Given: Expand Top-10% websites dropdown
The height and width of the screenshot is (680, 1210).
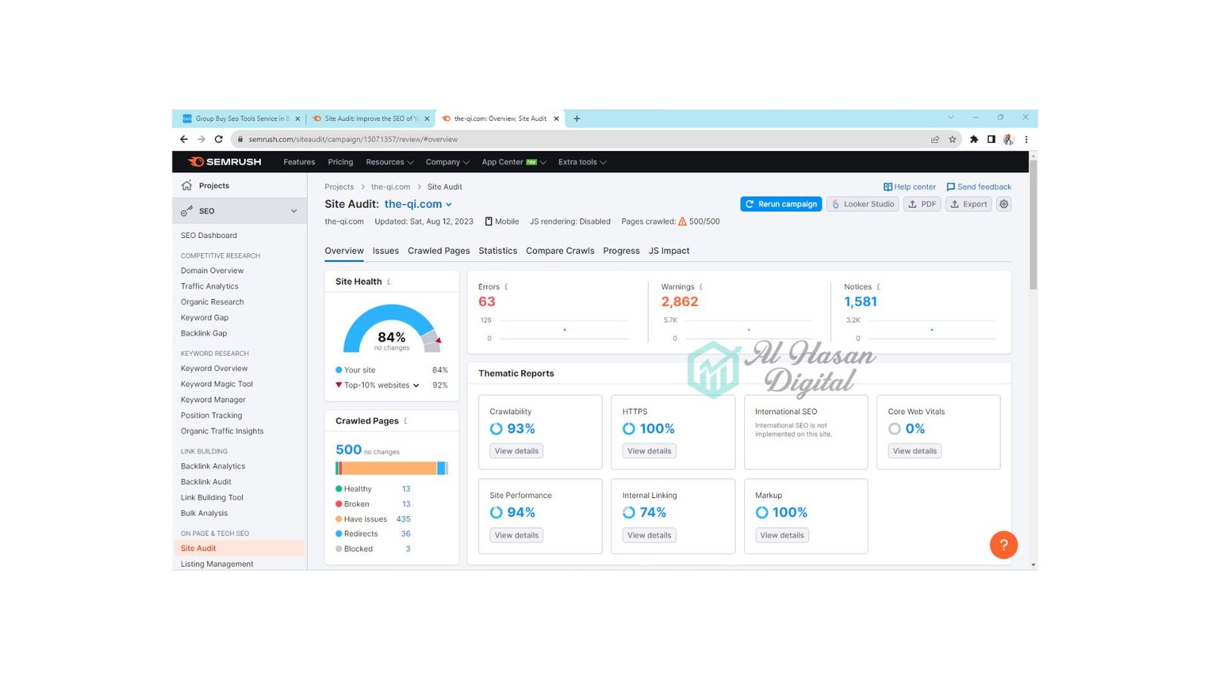Looking at the screenshot, I should point(416,385).
